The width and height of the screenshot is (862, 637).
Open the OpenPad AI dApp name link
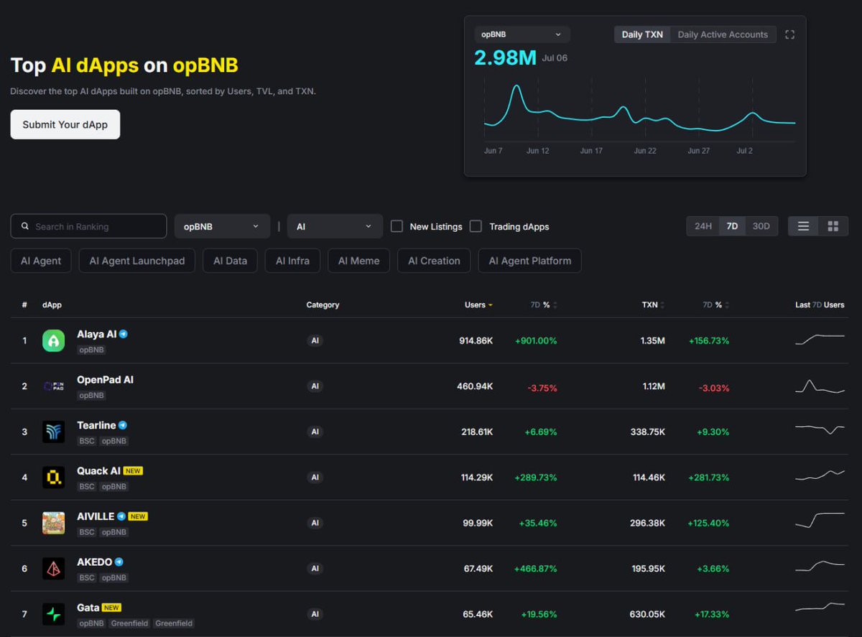(x=105, y=379)
